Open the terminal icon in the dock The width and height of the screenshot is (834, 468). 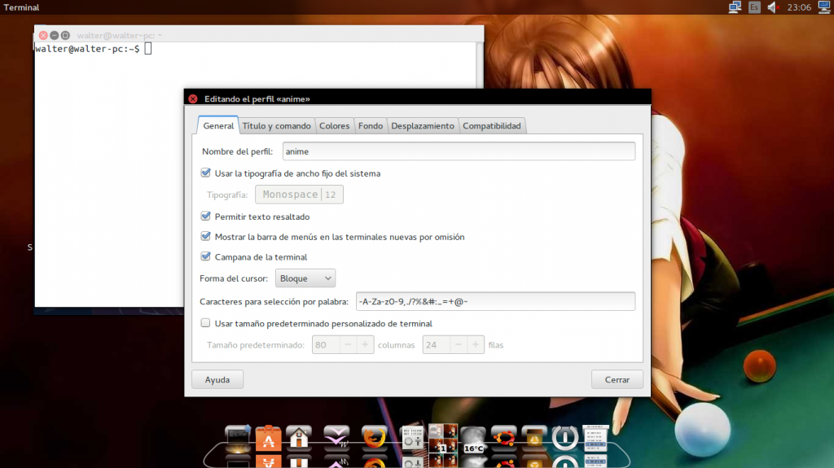(238, 438)
